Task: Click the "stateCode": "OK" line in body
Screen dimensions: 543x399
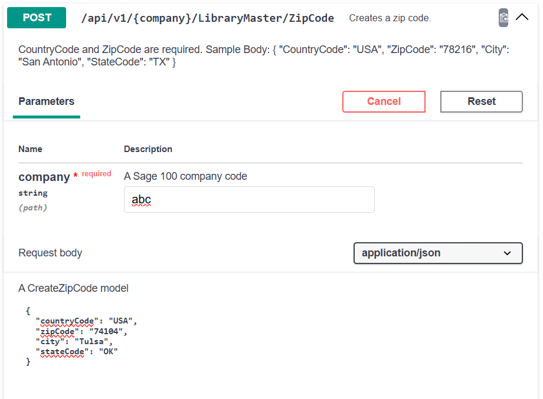Action: [x=77, y=351]
